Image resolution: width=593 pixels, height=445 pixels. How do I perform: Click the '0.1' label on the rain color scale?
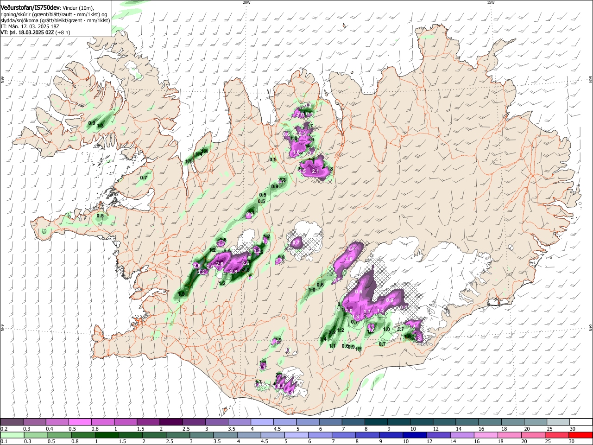[x=3, y=442]
